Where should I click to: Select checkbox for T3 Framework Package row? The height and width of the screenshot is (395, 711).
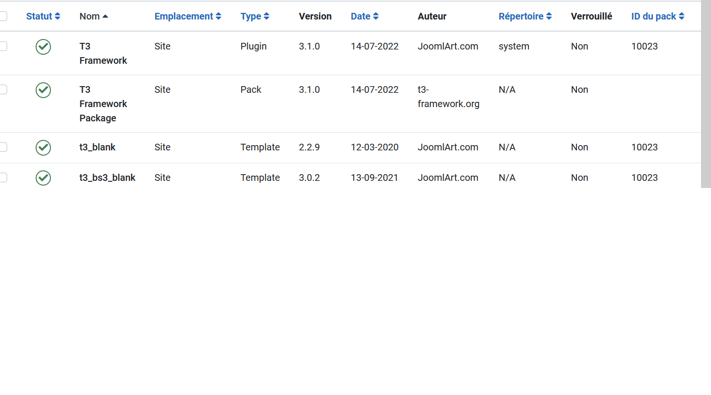tap(3, 89)
